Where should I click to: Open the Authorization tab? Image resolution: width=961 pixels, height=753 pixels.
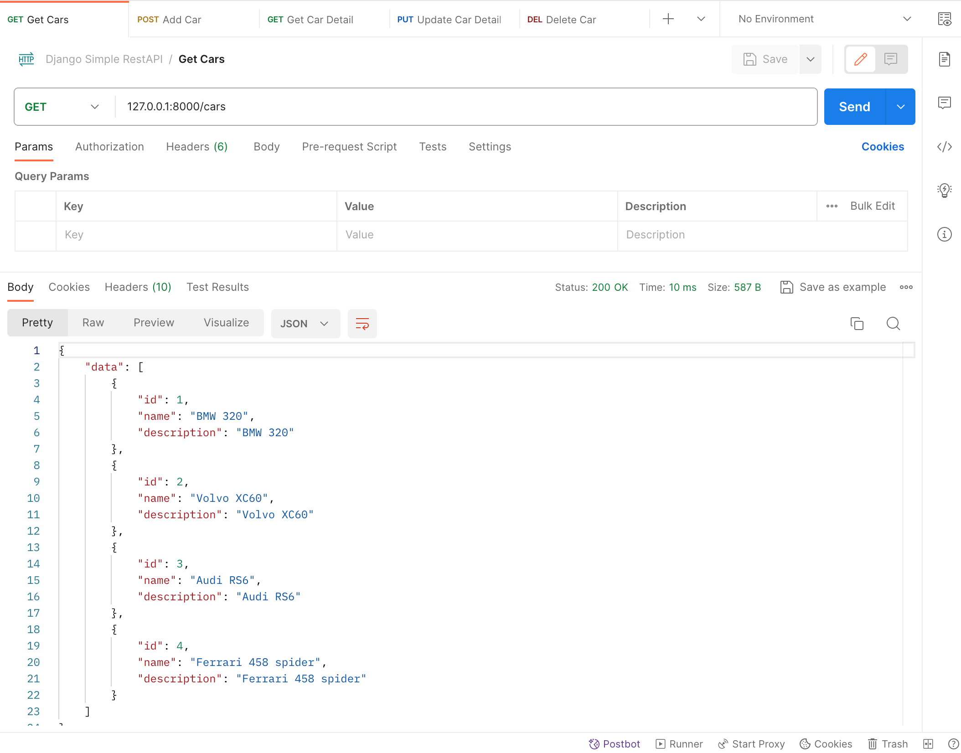point(109,147)
